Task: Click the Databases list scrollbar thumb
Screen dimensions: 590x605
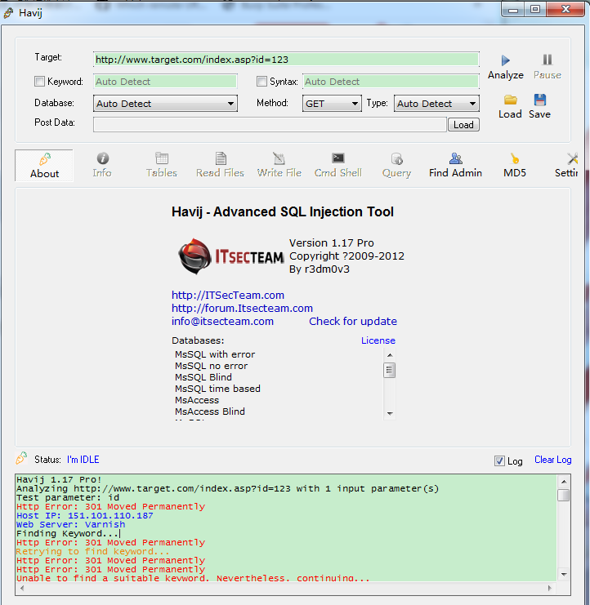Action: click(389, 370)
